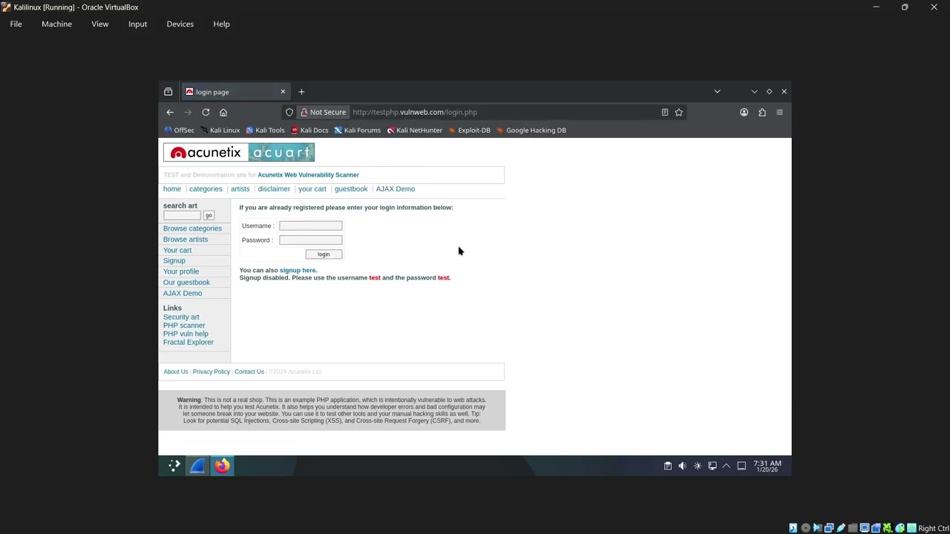Click the Show Desktop panel icon
This screenshot has height=534, width=950.
pyautogui.click(x=741, y=466)
